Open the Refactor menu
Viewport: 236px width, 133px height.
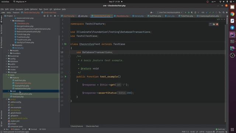pos(34,9)
